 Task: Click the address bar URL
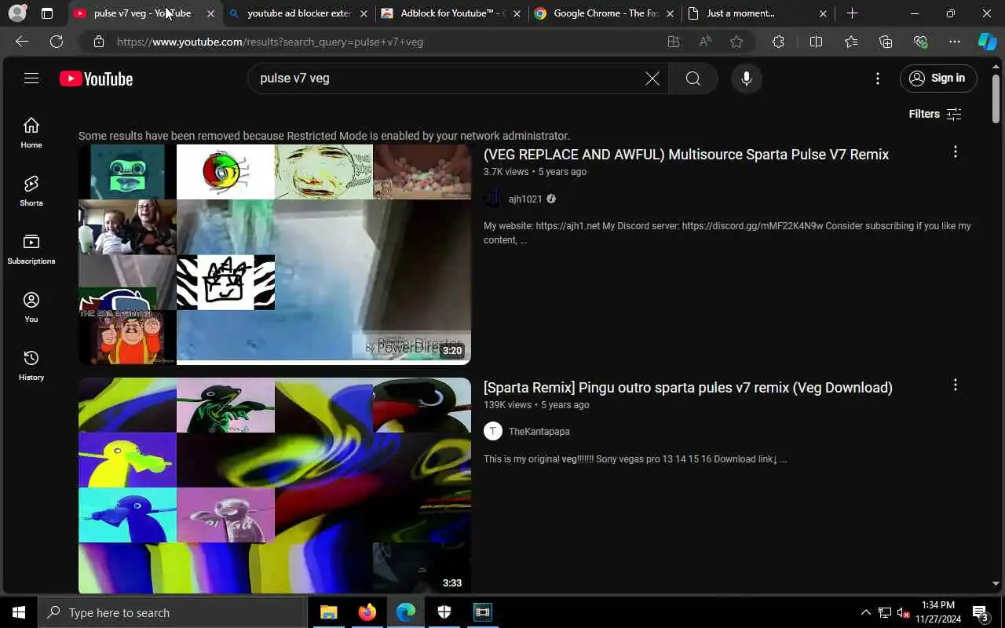pyautogui.click(x=270, y=42)
